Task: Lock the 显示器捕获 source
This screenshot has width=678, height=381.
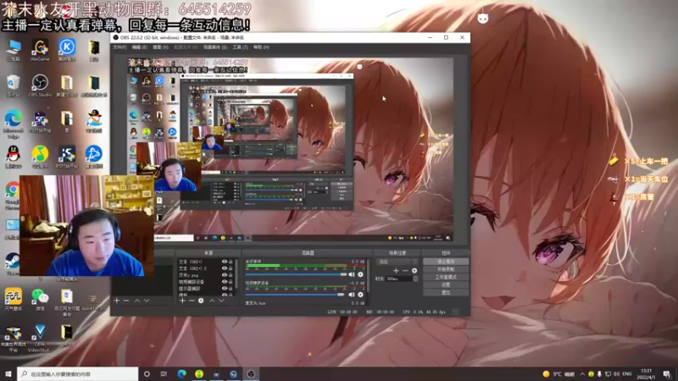Action: [x=231, y=288]
